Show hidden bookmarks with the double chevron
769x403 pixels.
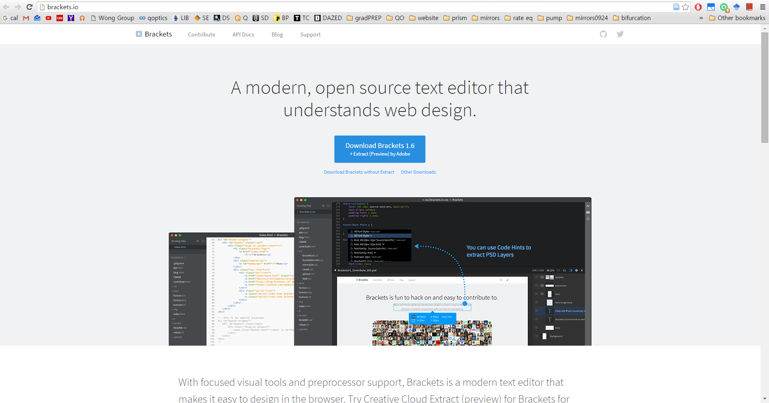tap(701, 18)
